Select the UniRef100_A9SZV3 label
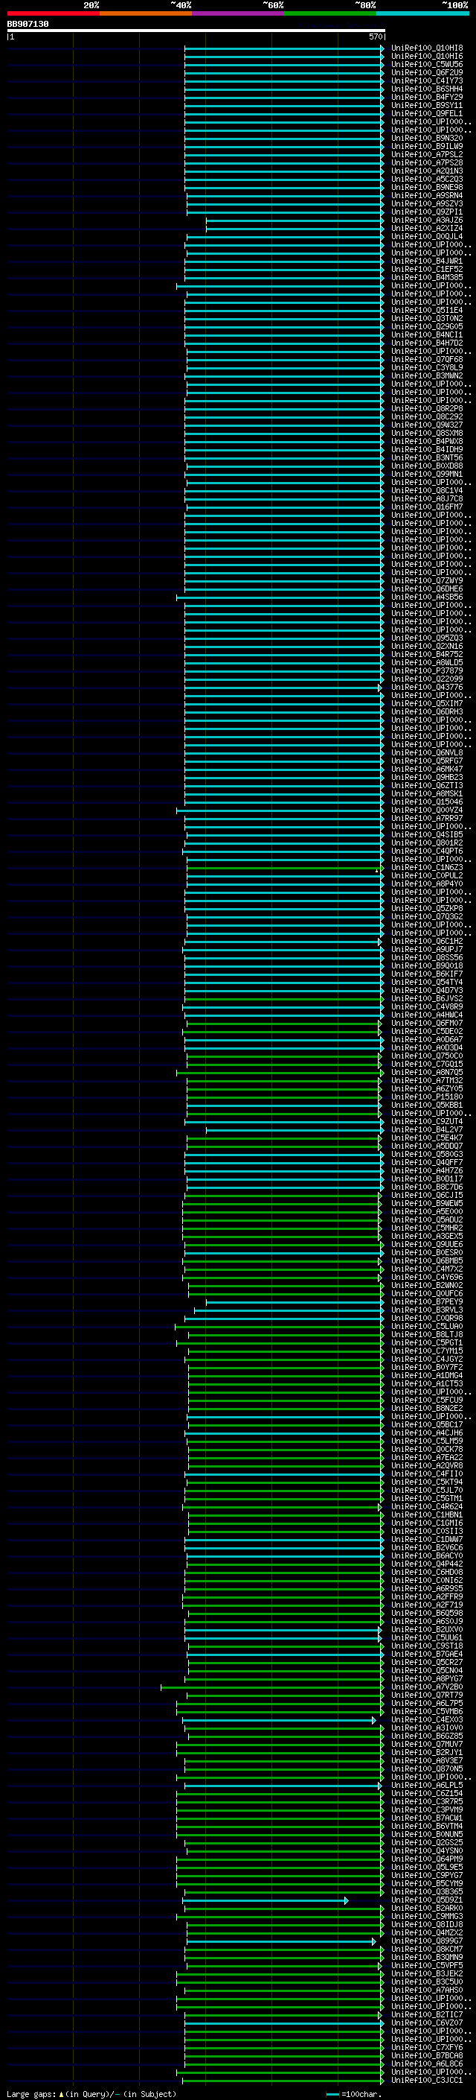 (427, 204)
